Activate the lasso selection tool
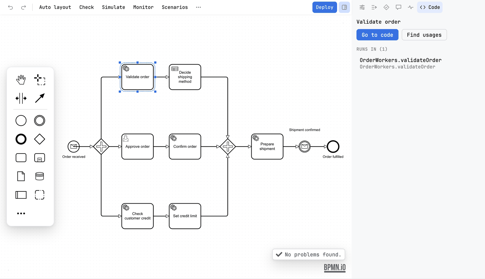Image resolution: width=485 pixels, height=279 pixels. [40, 80]
